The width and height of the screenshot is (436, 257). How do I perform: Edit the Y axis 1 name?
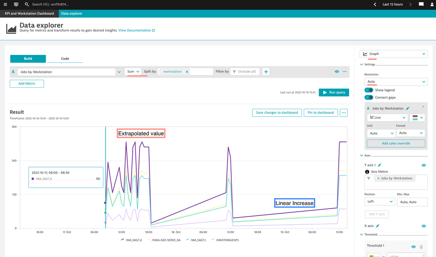click(x=379, y=165)
